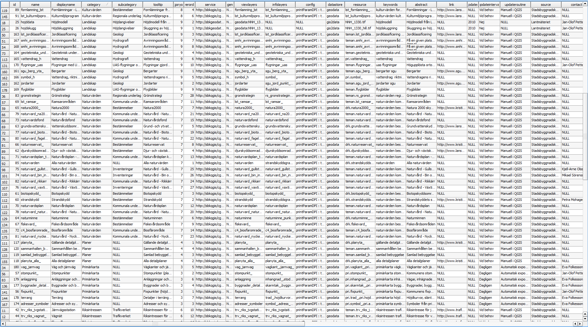
Task: Sort by the category column header
Action: [x=97, y=5]
